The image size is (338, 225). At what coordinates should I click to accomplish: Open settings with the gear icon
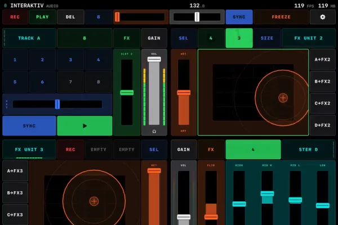[322, 17]
